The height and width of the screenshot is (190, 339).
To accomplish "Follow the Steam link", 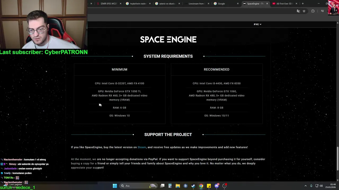I will [x=142, y=147].
